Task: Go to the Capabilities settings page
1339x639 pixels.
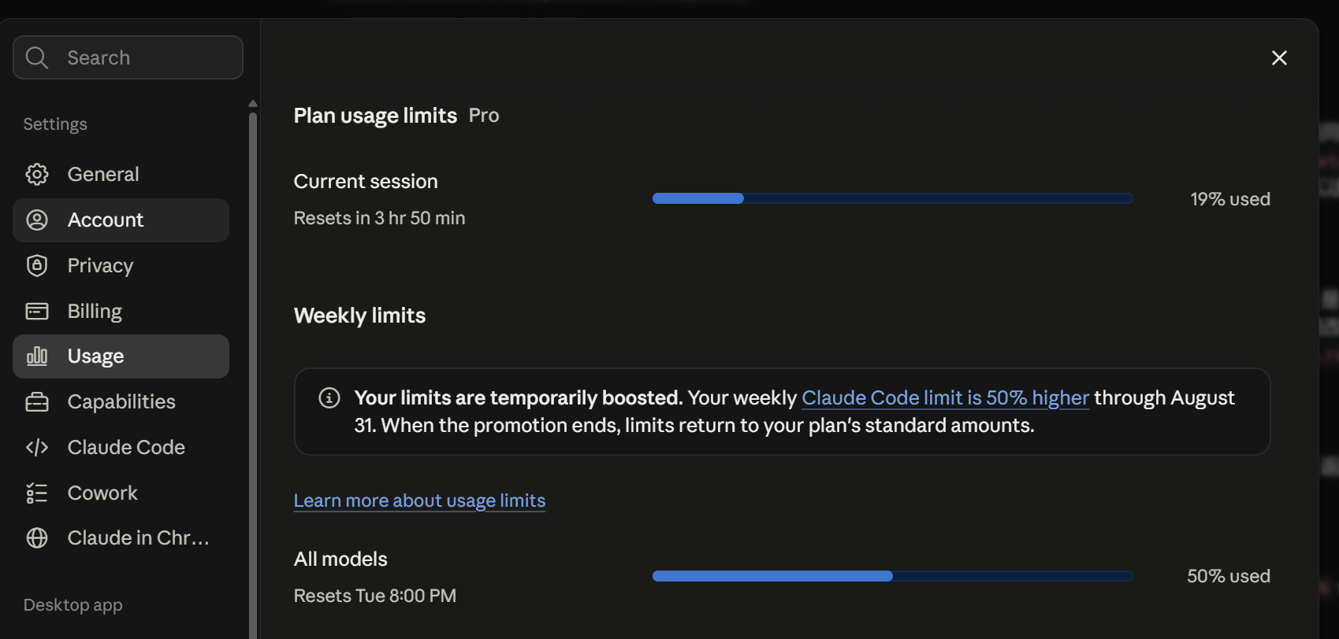Action: point(121,402)
